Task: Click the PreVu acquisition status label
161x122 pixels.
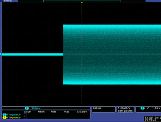Action: pos(8,1)
